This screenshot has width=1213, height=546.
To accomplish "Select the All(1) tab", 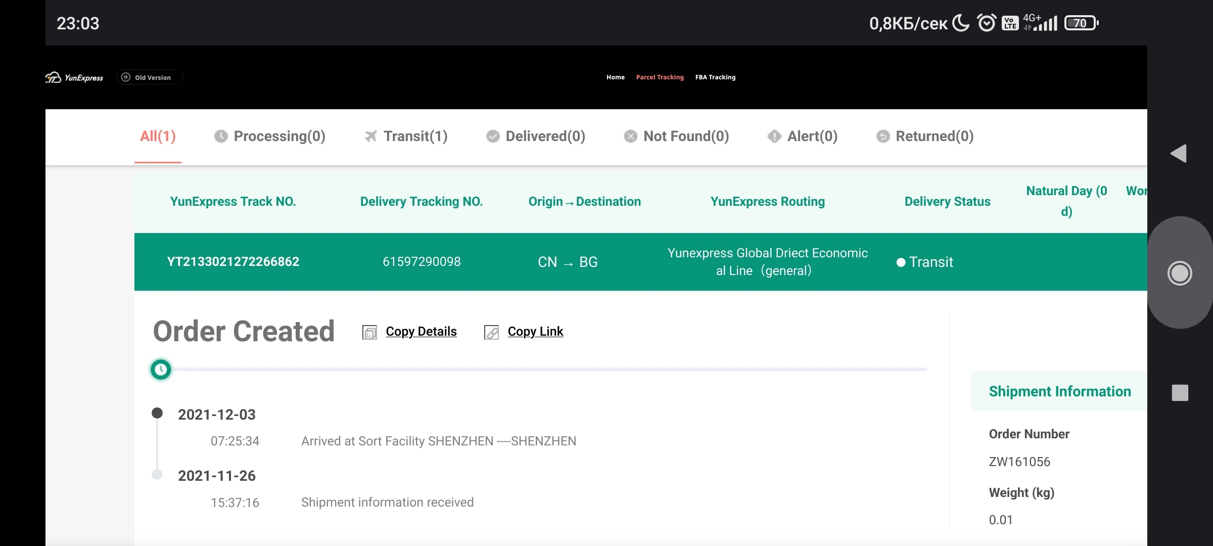I will (158, 136).
